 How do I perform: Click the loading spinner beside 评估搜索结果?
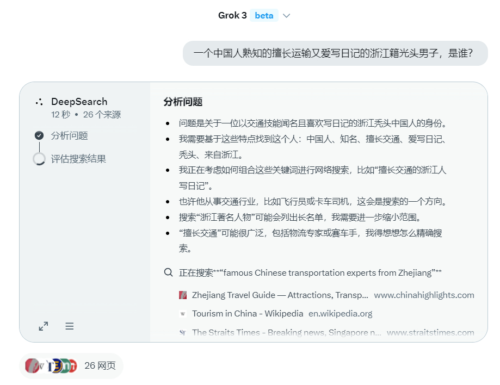[39, 159]
